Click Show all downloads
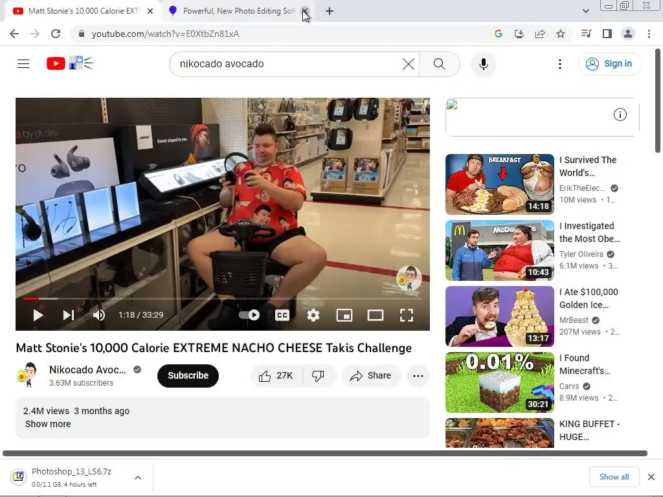This screenshot has width=663, height=497. tap(614, 477)
